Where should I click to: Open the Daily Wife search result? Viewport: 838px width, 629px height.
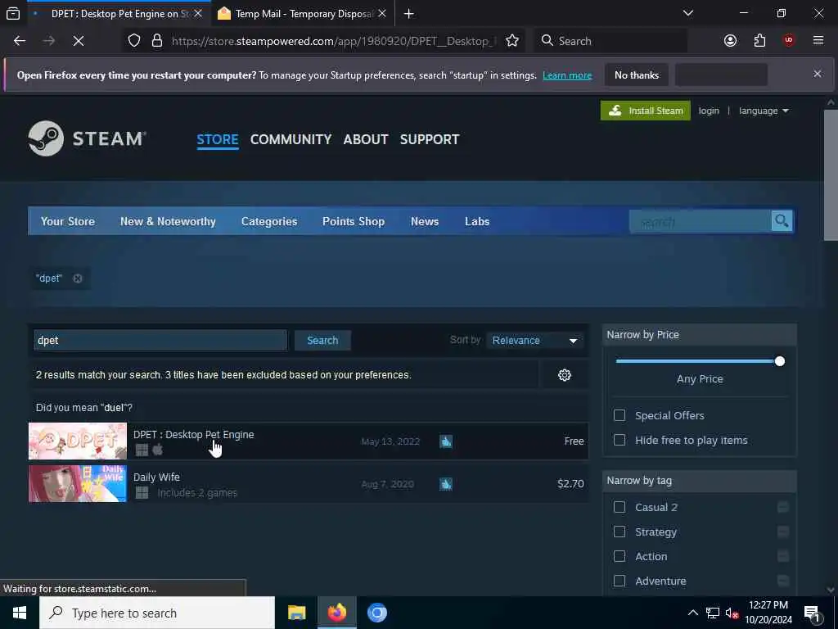click(309, 483)
